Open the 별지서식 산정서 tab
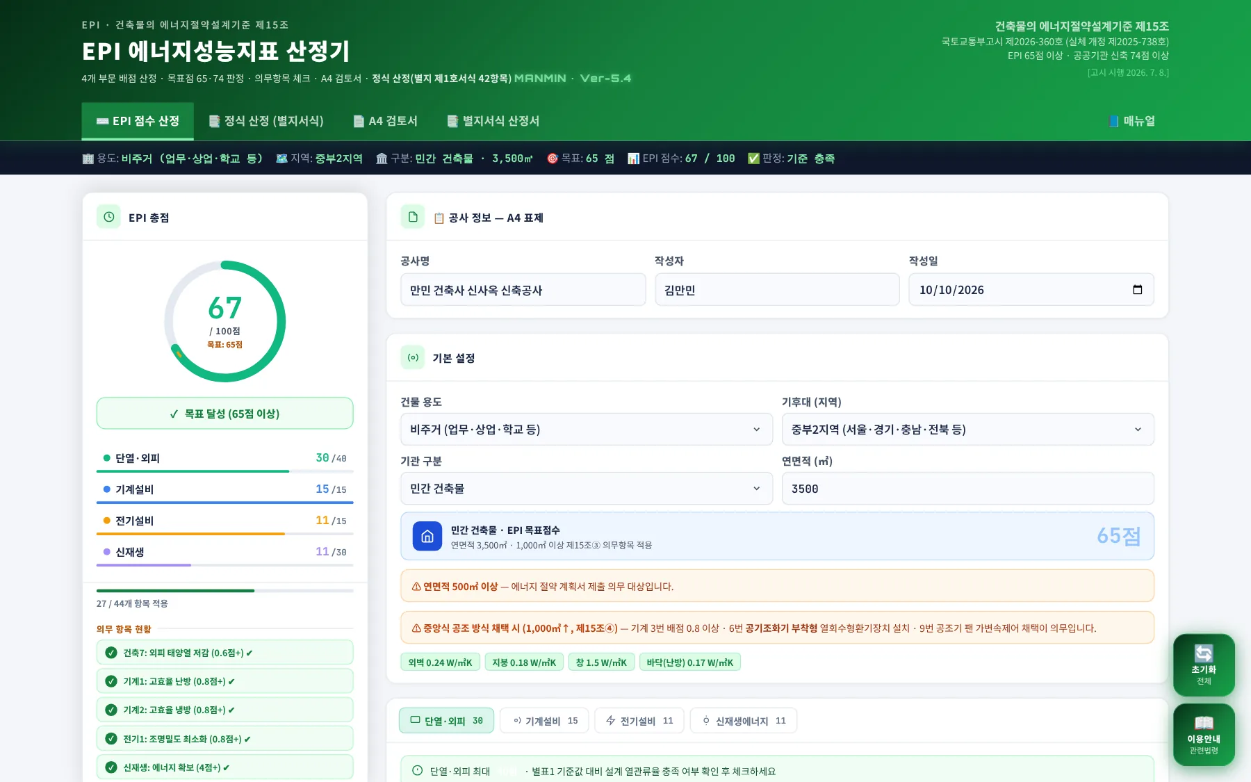The width and height of the screenshot is (1251, 782). coord(493,121)
